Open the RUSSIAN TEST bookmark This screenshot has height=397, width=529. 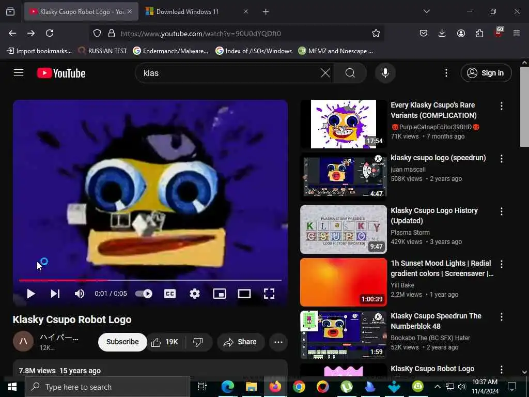[x=103, y=51]
